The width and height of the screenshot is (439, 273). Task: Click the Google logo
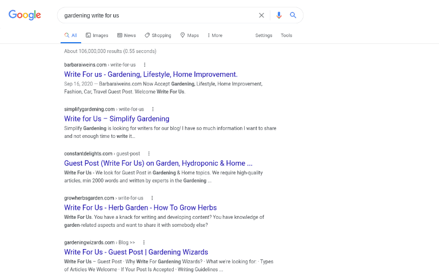tap(25, 15)
